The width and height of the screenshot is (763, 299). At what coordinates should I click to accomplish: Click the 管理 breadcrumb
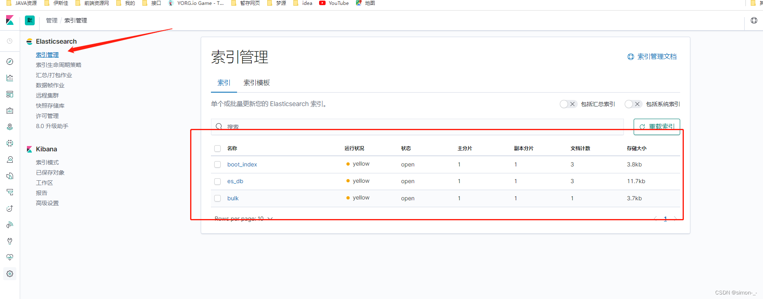[x=52, y=20]
